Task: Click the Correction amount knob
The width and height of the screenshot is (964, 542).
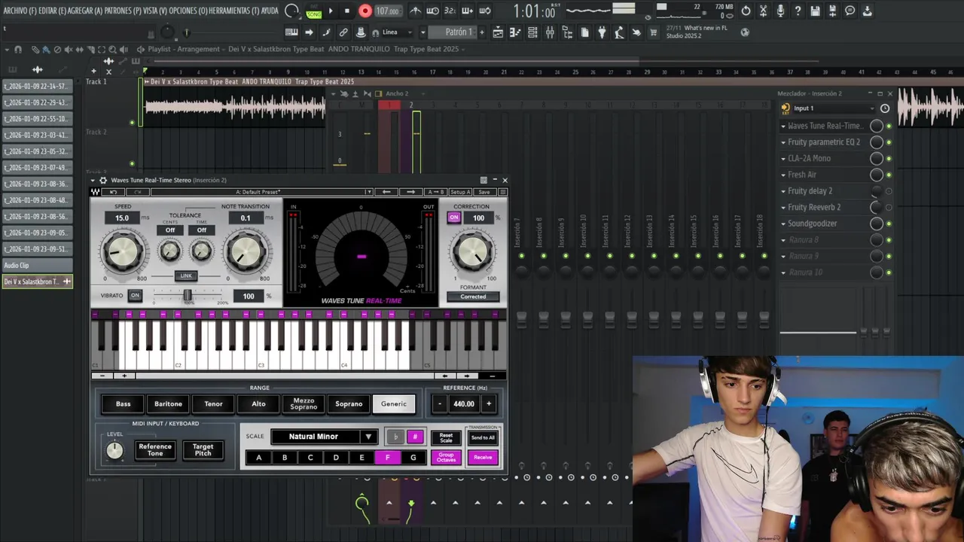Action: [x=473, y=252]
